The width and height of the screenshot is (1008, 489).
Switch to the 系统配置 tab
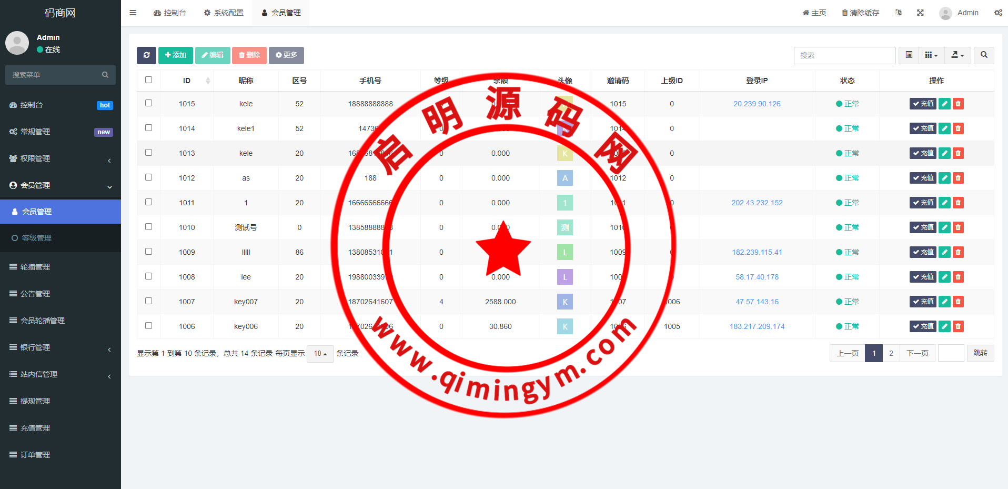pyautogui.click(x=224, y=13)
